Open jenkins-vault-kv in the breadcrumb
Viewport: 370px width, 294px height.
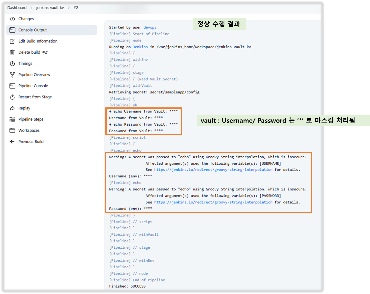click(50, 8)
